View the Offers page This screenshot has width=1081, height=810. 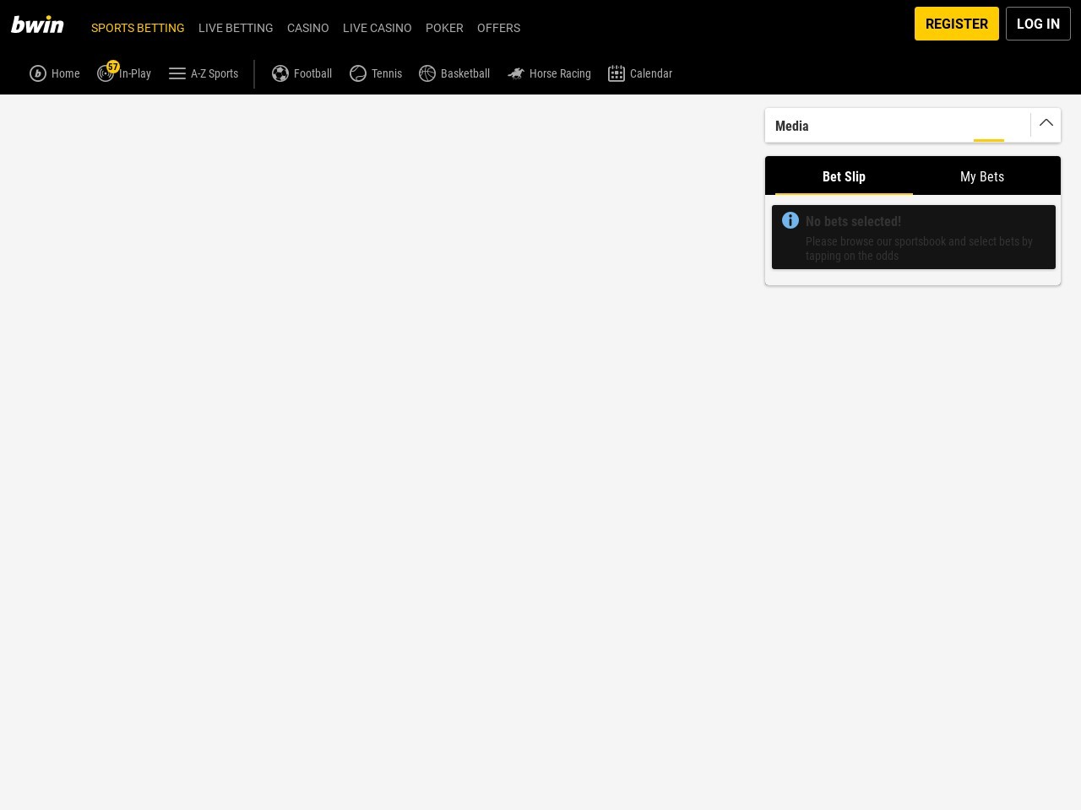(x=498, y=28)
